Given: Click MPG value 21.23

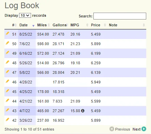Looking at the screenshot, I should click(x=75, y=44).
